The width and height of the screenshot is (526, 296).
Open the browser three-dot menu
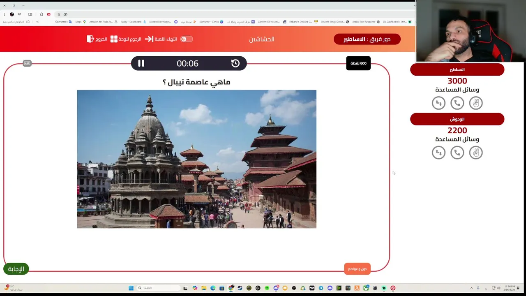(4, 14)
